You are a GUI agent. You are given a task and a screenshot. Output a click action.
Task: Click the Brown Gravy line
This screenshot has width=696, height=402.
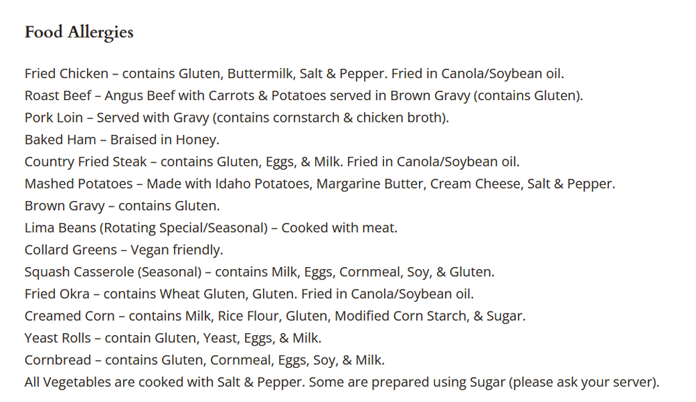[x=122, y=206]
